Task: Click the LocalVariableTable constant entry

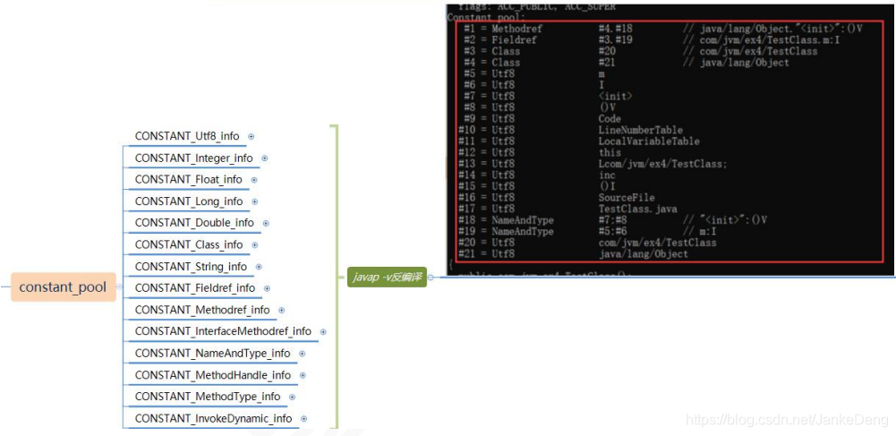Action: (649, 141)
